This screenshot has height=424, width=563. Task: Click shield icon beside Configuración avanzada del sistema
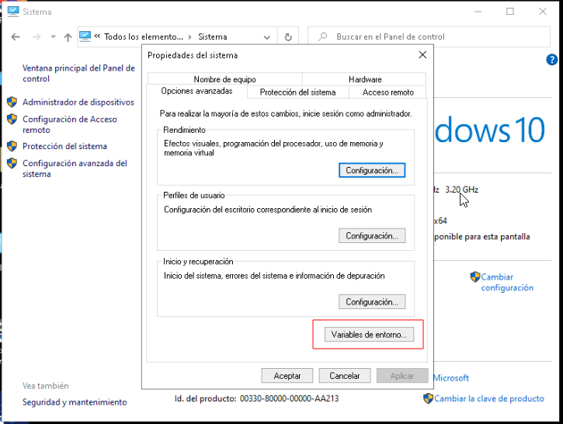[x=12, y=163]
